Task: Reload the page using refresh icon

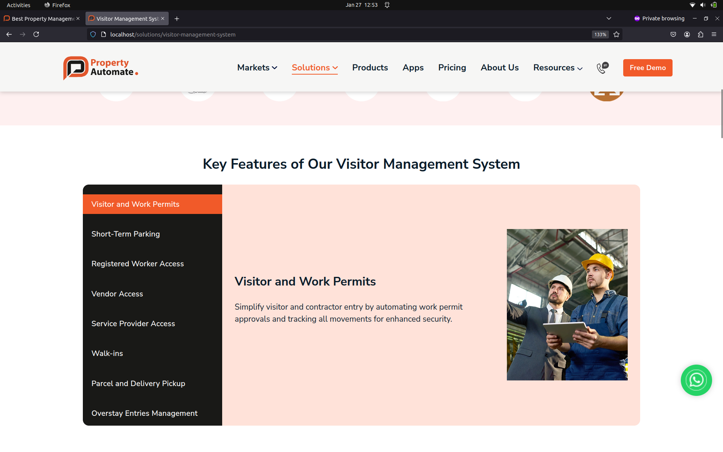Action: pos(36,34)
